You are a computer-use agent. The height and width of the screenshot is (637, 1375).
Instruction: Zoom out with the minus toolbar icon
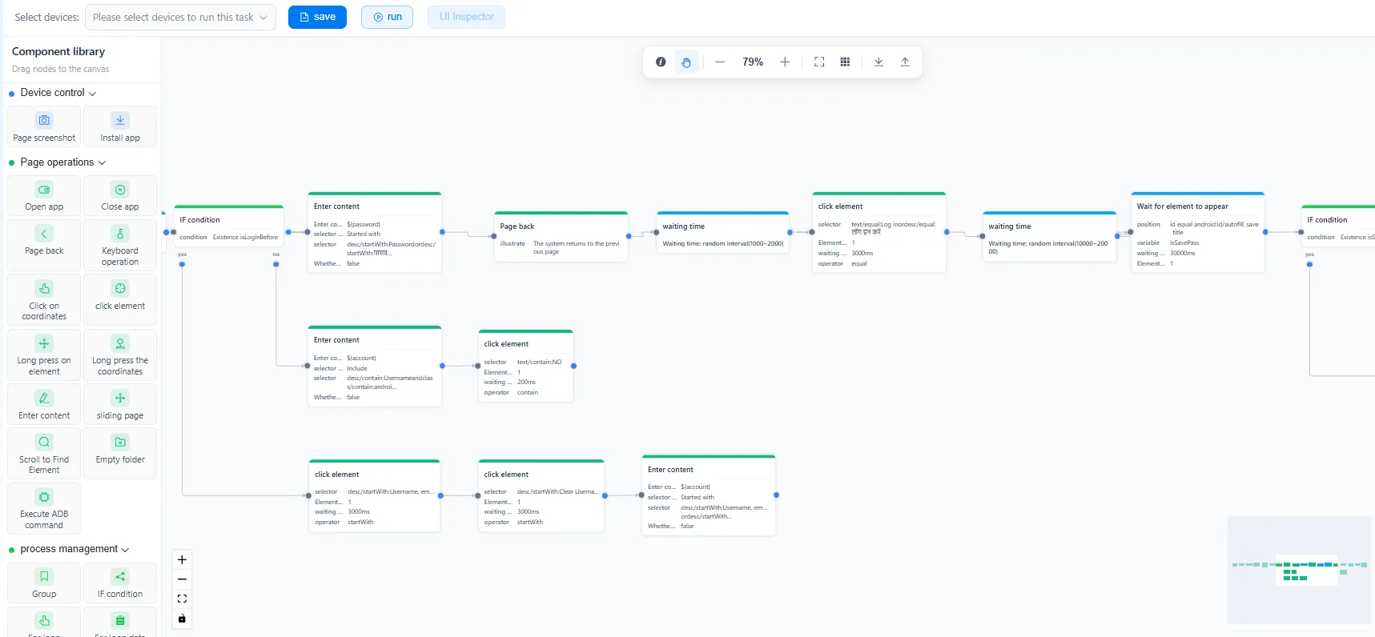pyautogui.click(x=720, y=62)
